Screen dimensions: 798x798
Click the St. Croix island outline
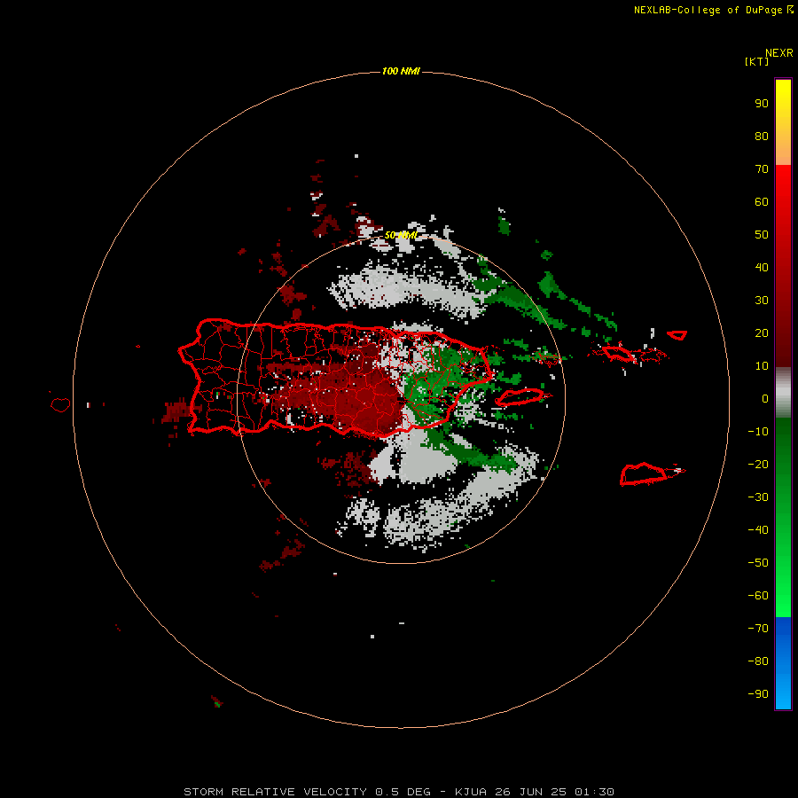(644, 474)
